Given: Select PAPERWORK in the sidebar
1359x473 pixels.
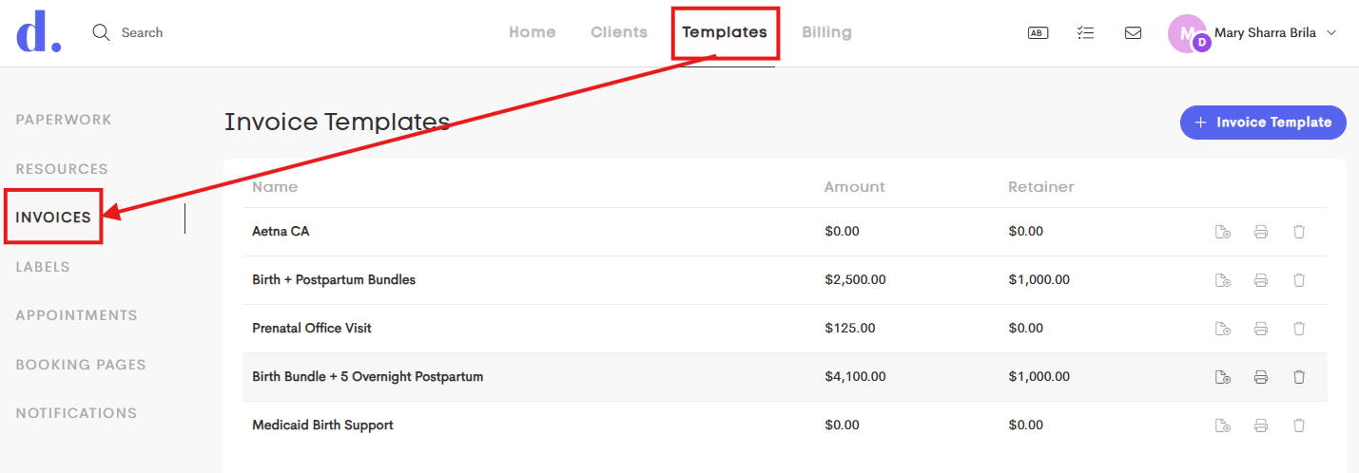Looking at the screenshot, I should coord(64,120).
